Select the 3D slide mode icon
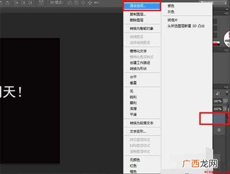The width and height of the screenshot is (230, 174). coord(90,3)
